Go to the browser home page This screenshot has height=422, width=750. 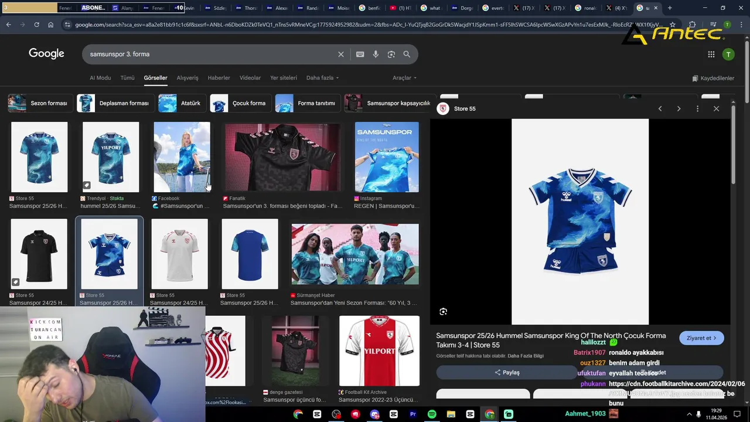point(50,25)
